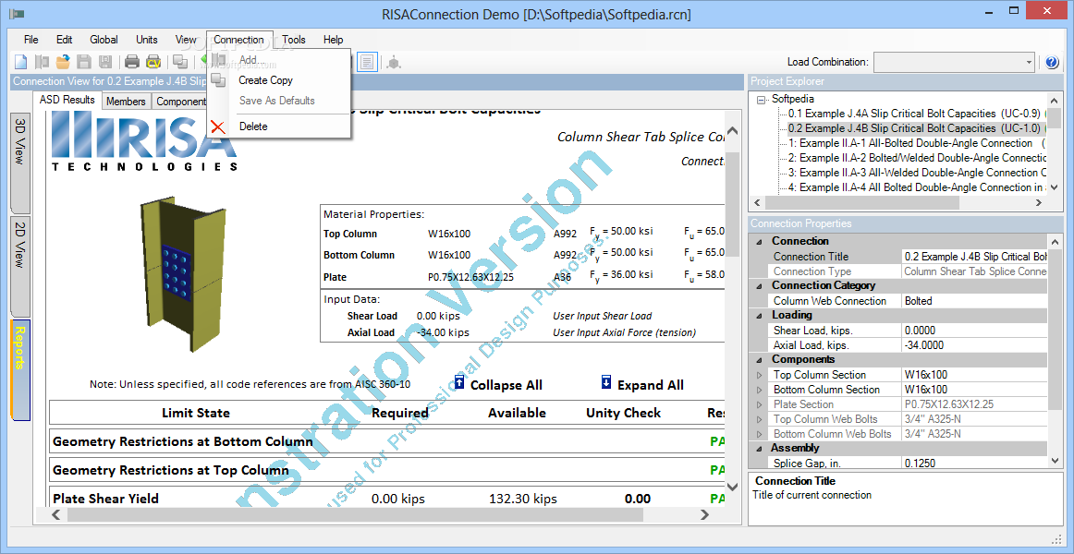Click the 3D node toolbar icon
Screen dimensions: 1074x554
point(393,62)
